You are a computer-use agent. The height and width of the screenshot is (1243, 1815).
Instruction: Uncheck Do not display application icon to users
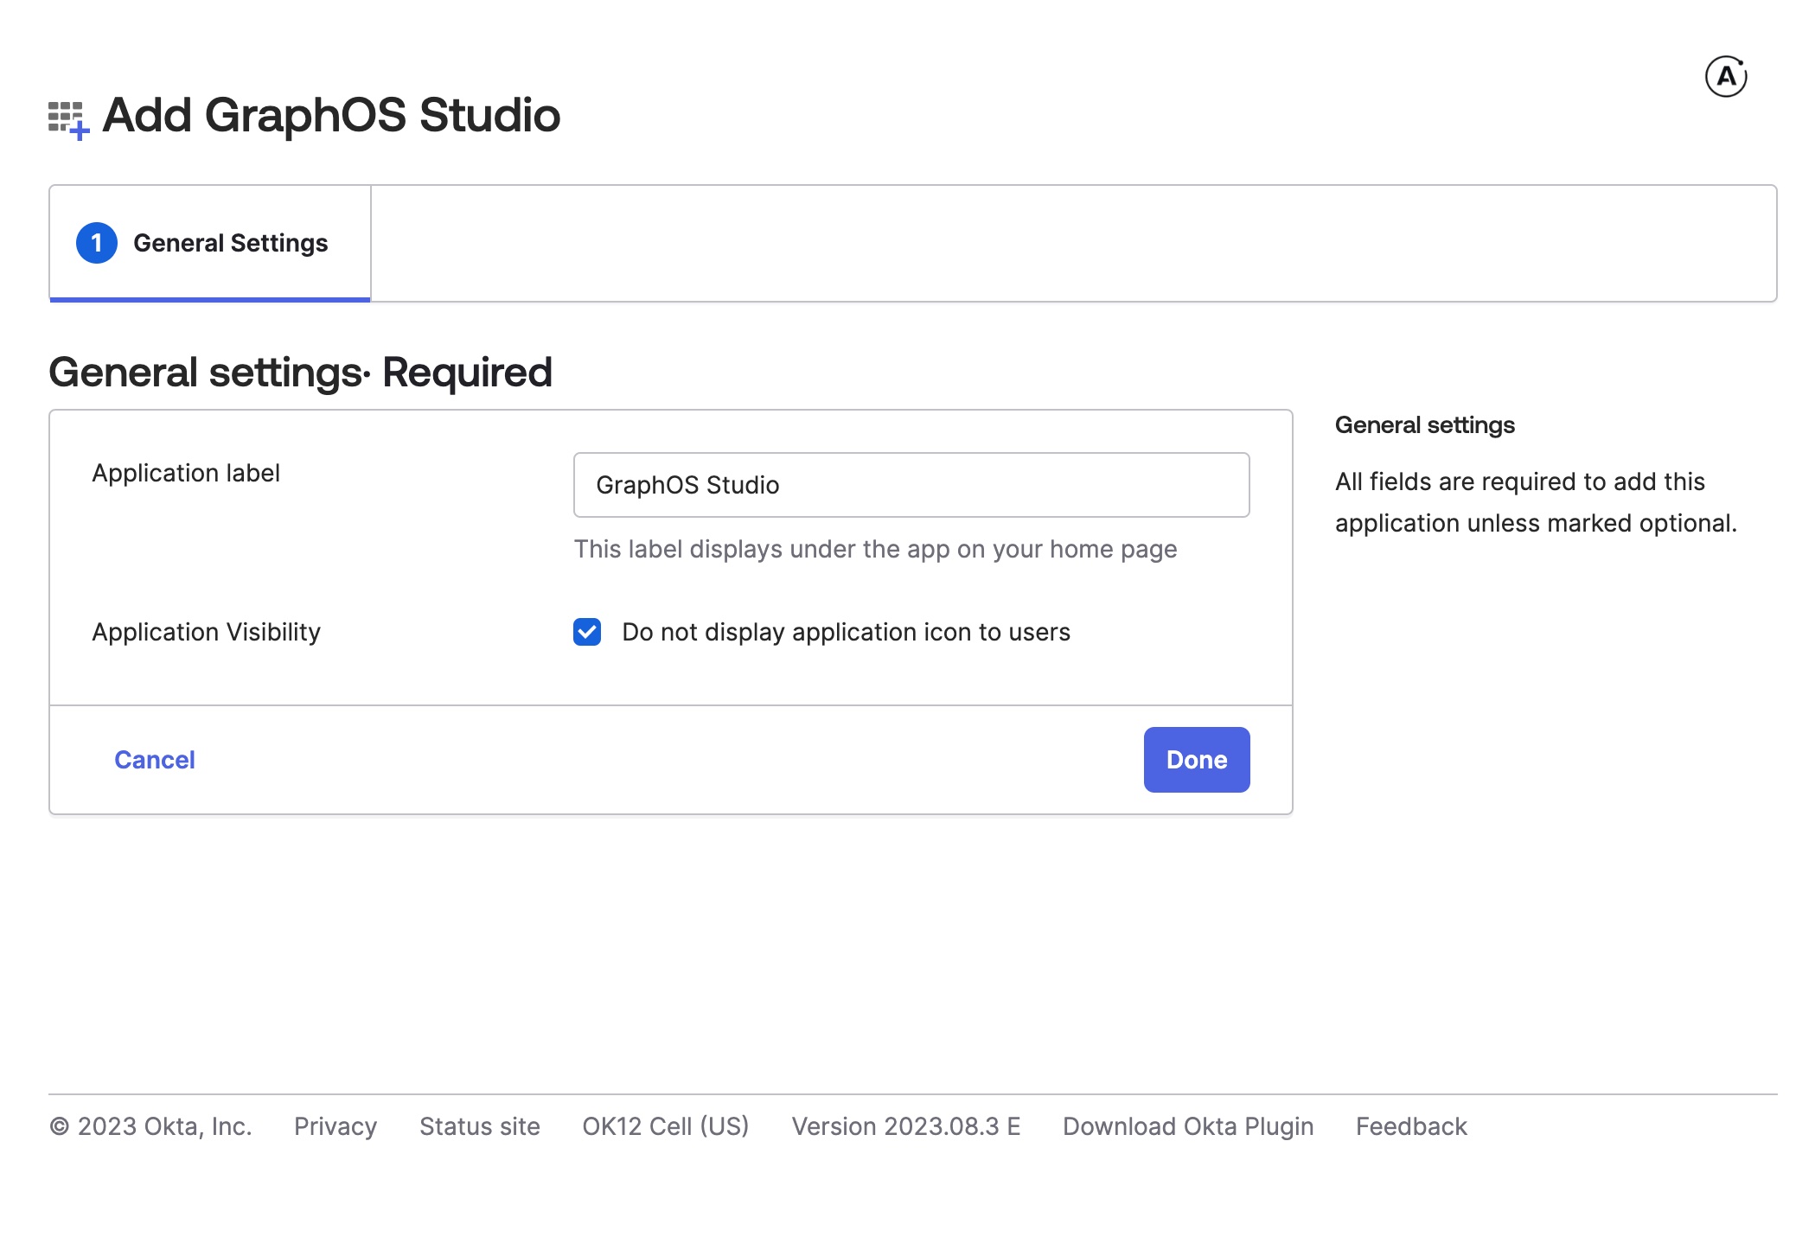[587, 632]
